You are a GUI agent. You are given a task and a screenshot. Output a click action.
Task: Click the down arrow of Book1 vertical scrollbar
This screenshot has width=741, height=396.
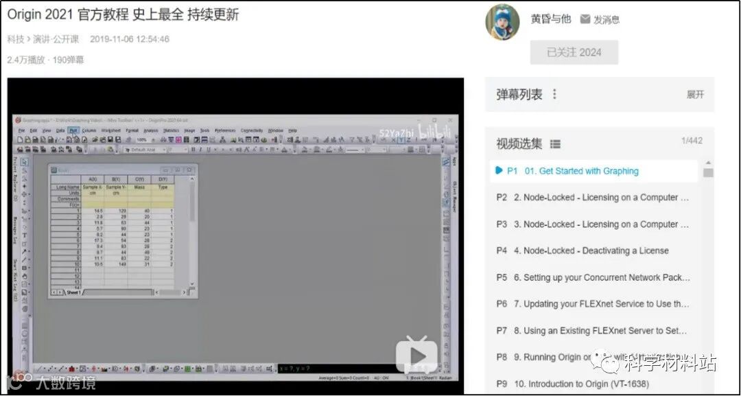(x=192, y=283)
